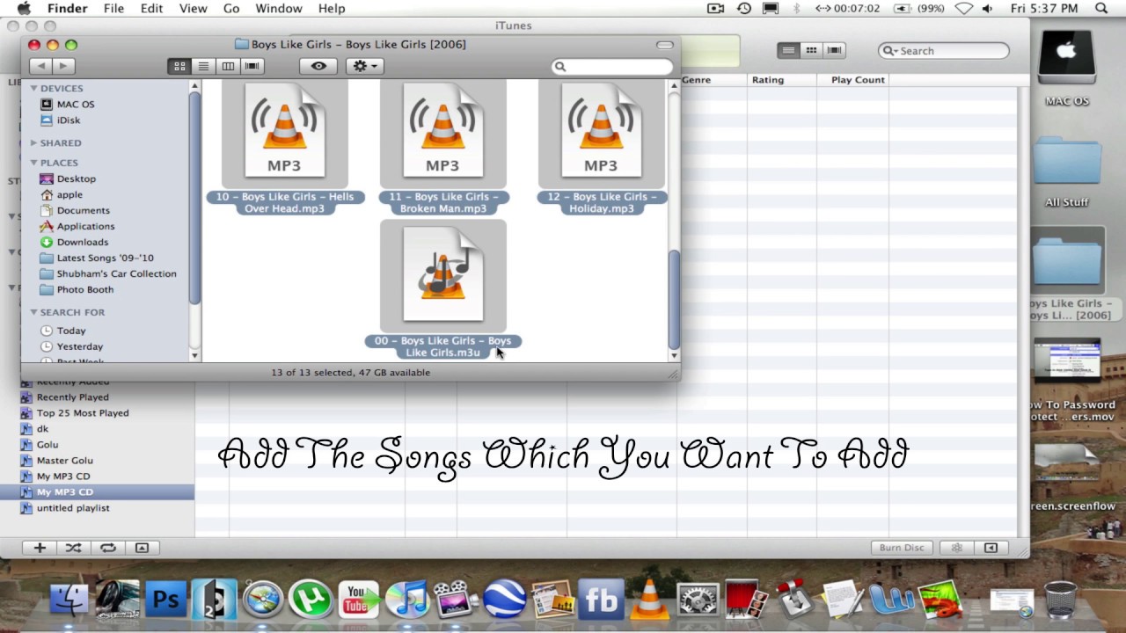Switch Finder to column view

point(228,66)
